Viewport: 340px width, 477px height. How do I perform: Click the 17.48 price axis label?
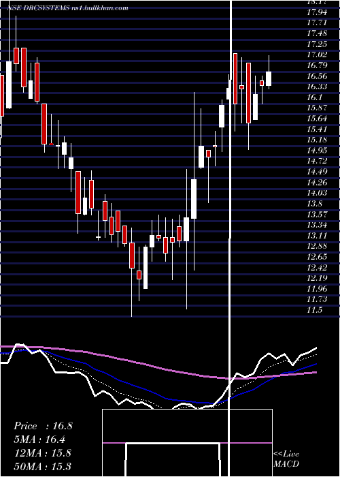coord(317,34)
